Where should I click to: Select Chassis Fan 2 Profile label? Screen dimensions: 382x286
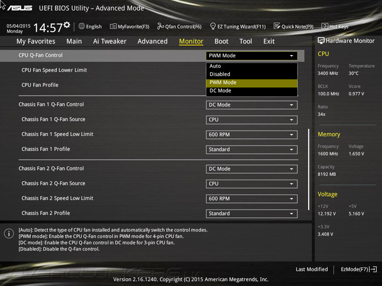point(46,213)
